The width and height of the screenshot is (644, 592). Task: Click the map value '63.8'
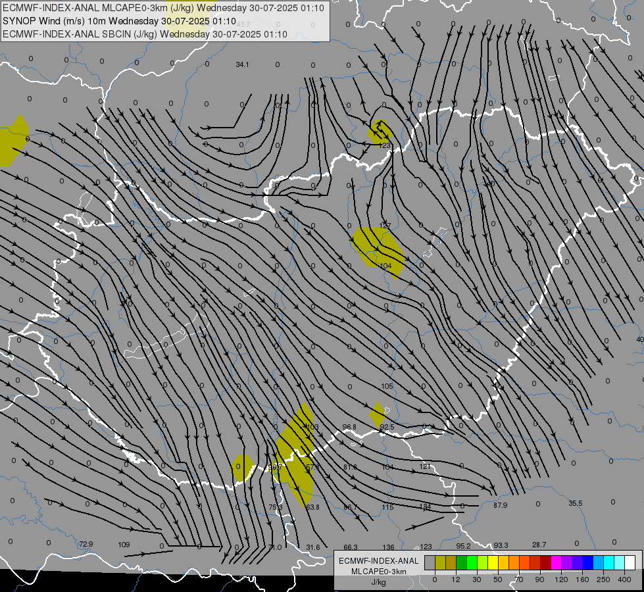coord(312,507)
